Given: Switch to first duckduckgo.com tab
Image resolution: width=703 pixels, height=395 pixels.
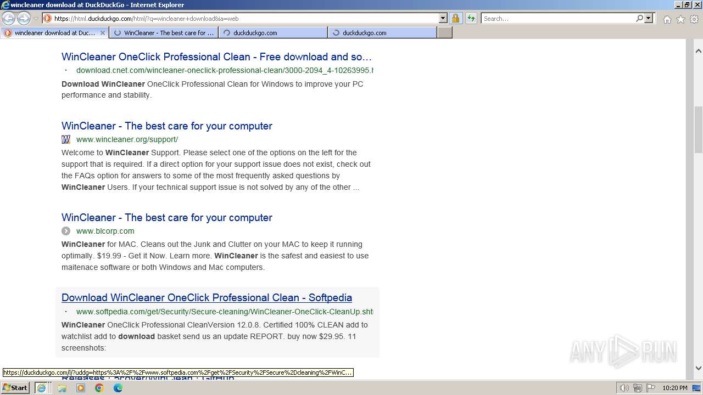Looking at the screenshot, I should pos(273,33).
